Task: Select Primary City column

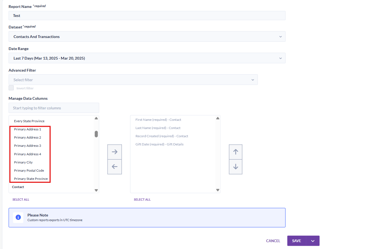Action: pyautogui.click(x=23, y=162)
